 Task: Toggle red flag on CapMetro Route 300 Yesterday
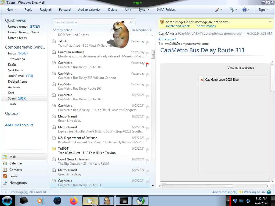(147, 64)
